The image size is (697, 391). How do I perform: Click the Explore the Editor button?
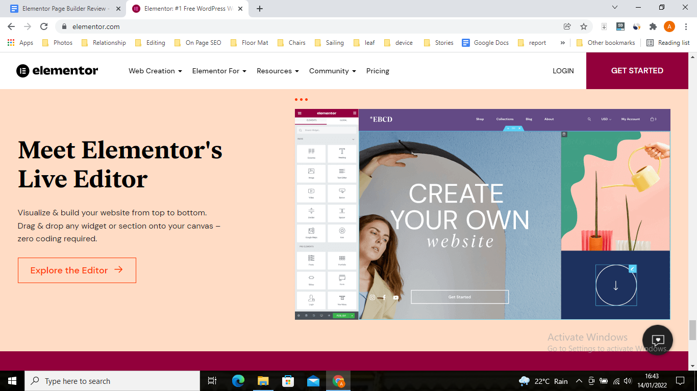coord(77,270)
